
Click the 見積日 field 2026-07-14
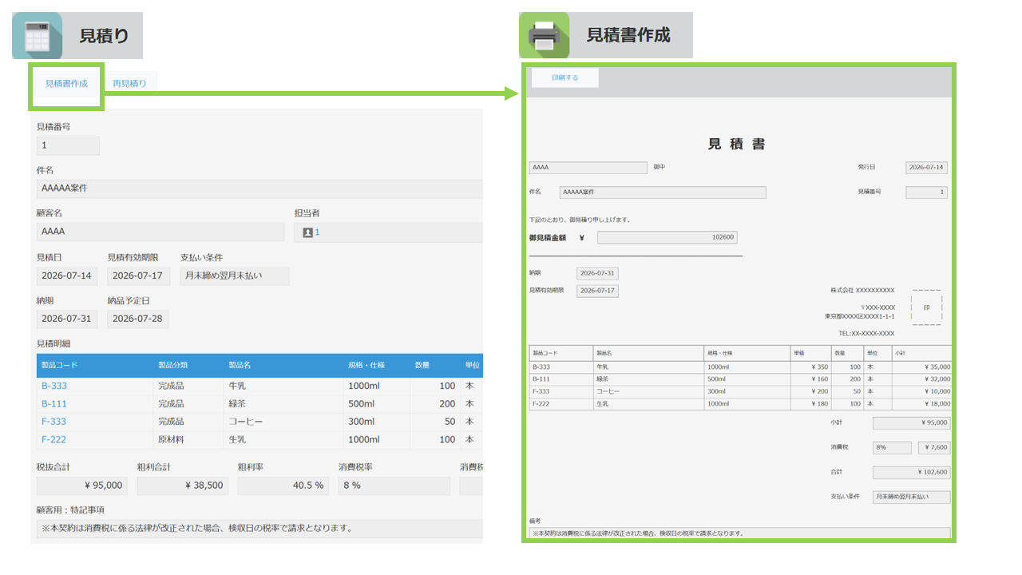tap(66, 276)
